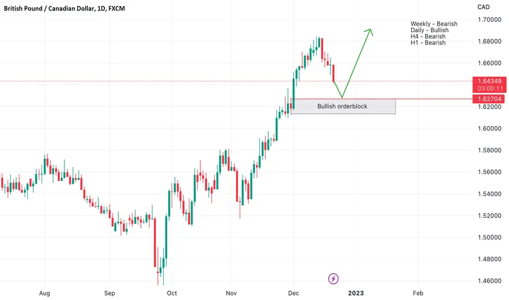Click the 1D interval in chart title

(101, 8)
